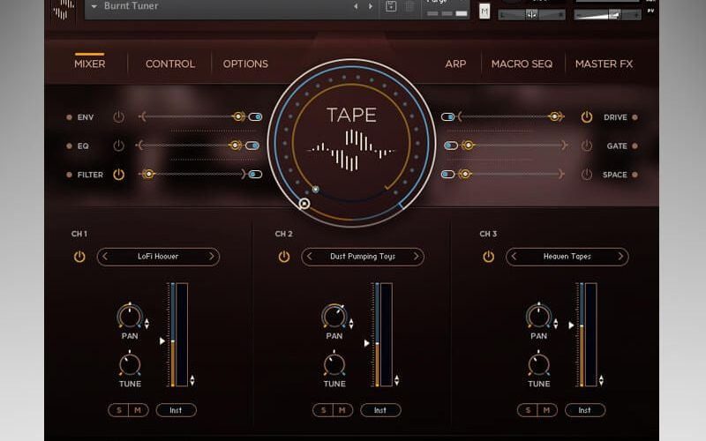This screenshot has height=441, width=706.
Task: Click the CH 1 TUNE knob
Action: 130,364
